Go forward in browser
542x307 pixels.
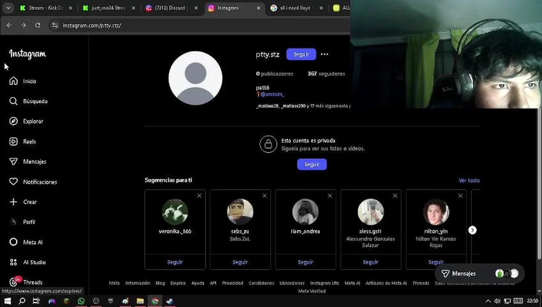23,25
